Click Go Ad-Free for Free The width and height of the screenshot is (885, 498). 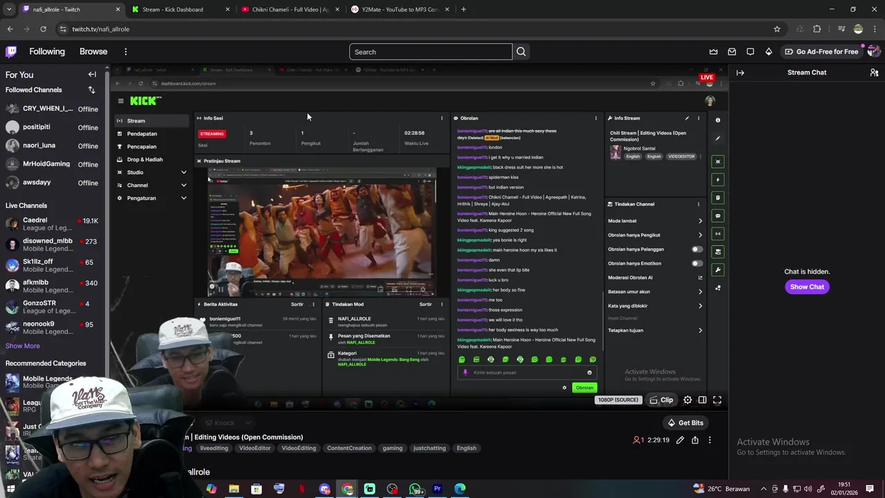click(x=821, y=52)
